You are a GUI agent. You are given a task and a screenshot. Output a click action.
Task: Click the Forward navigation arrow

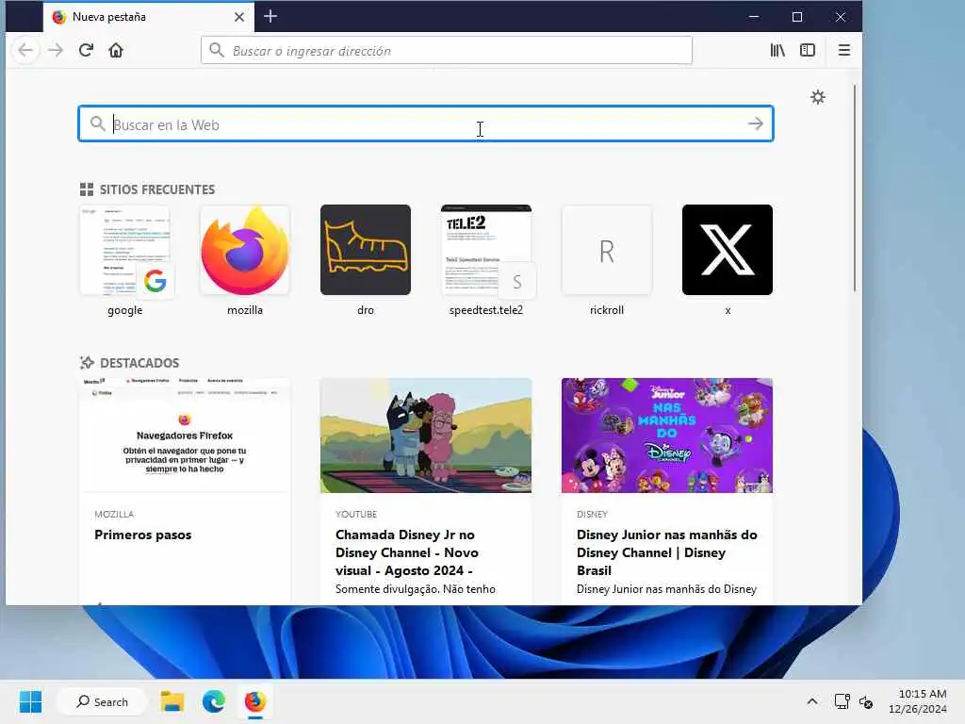56,50
